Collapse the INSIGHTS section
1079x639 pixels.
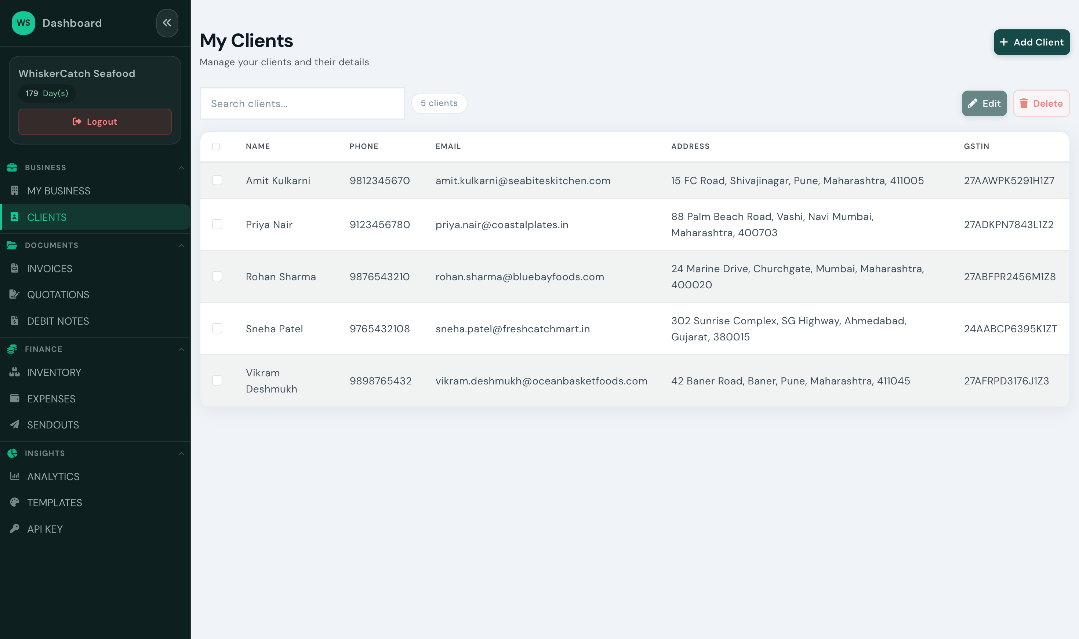[181, 453]
